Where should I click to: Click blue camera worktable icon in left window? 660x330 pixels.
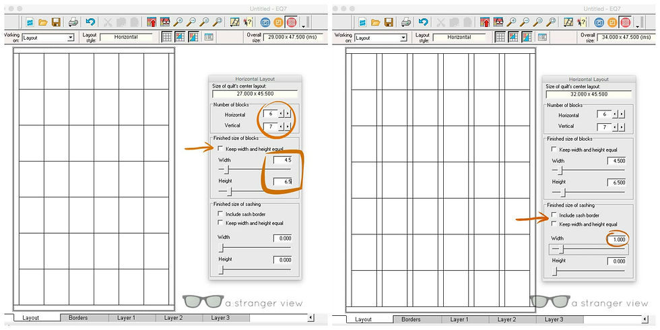click(x=265, y=22)
